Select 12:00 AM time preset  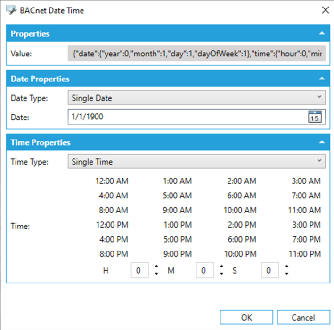pos(112,181)
